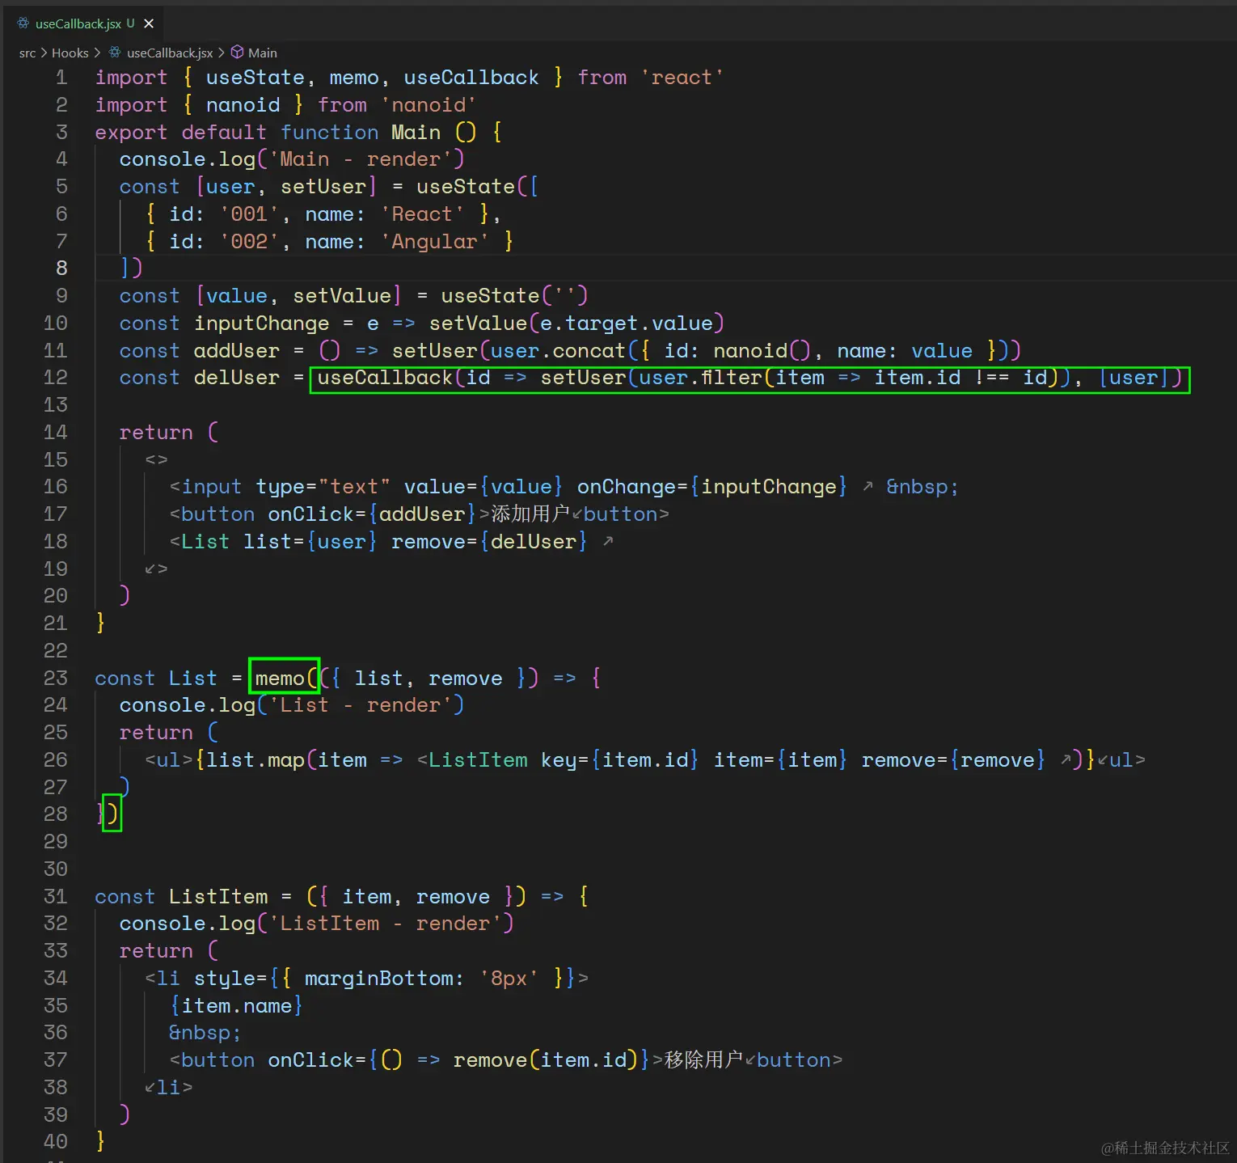Click the '移除用户' button text on line 37

pyautogui.click(x=703, y=1060)
